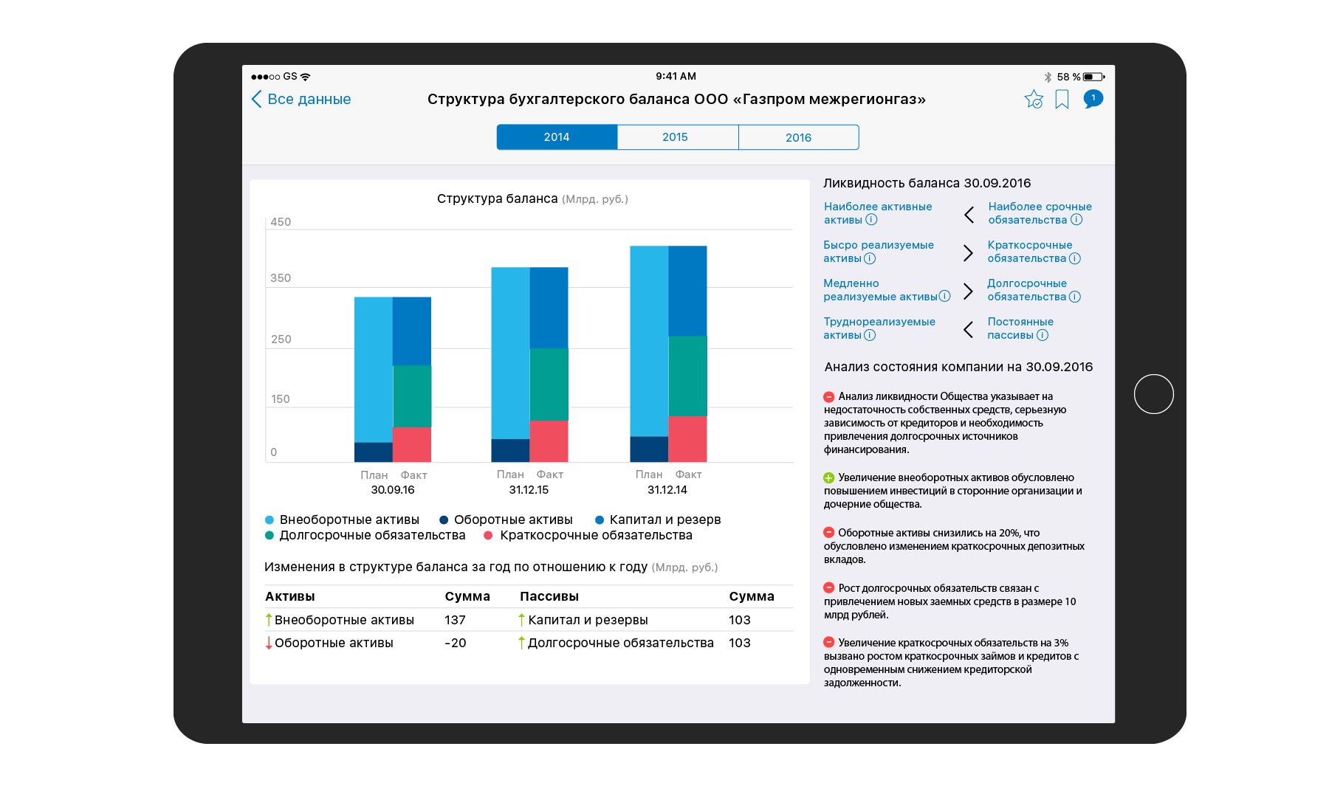Viewport: 1329px width, 797px height.
Task: Tap info icon next to Наиболее активные активы
Action: [871, 220]
